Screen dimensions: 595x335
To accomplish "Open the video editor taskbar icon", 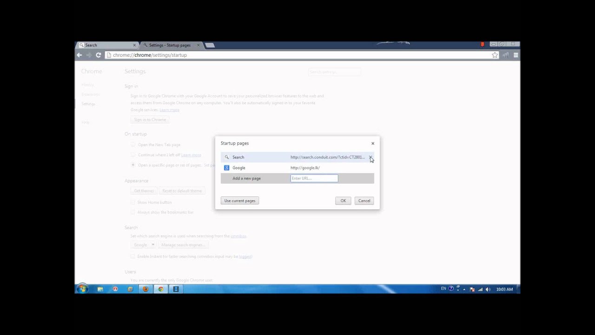I will point(176,289).
